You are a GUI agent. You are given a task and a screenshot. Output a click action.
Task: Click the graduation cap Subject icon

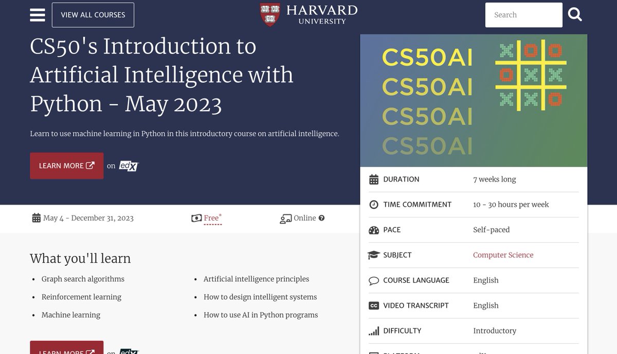374,255
